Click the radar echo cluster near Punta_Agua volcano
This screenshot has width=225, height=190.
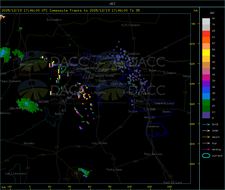[x=84, y=172]
